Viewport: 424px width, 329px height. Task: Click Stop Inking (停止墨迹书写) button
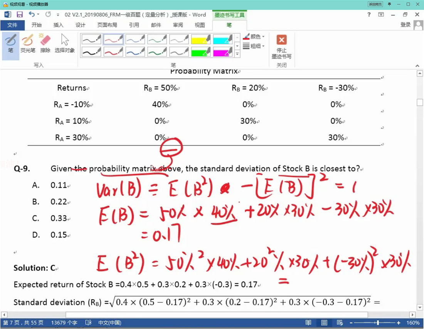pos(281,46)
